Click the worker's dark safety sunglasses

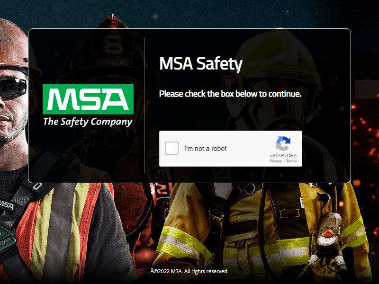13,88
